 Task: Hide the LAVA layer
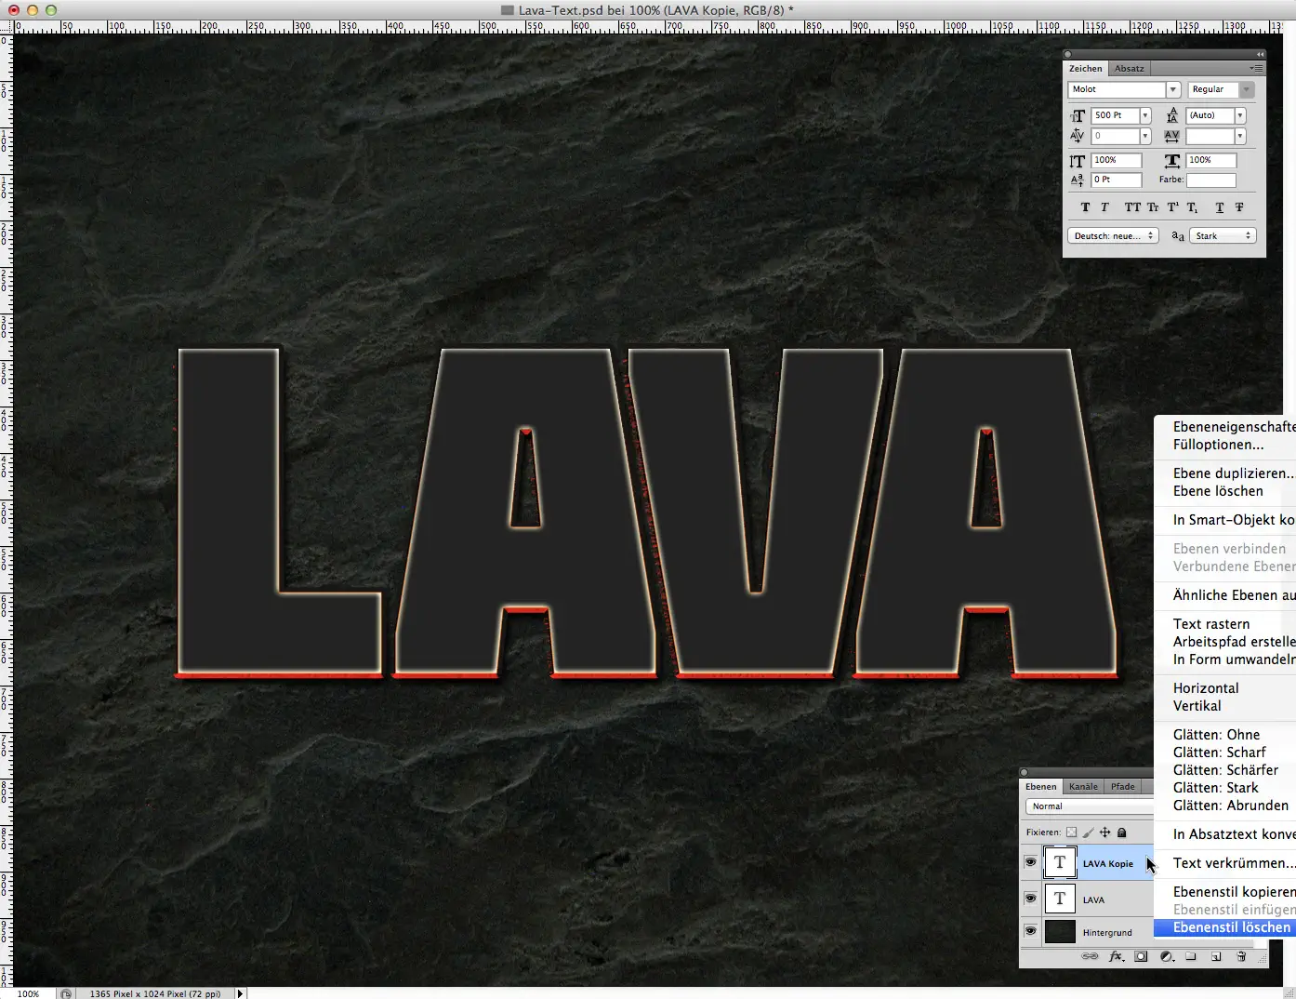pos(1030,899)
